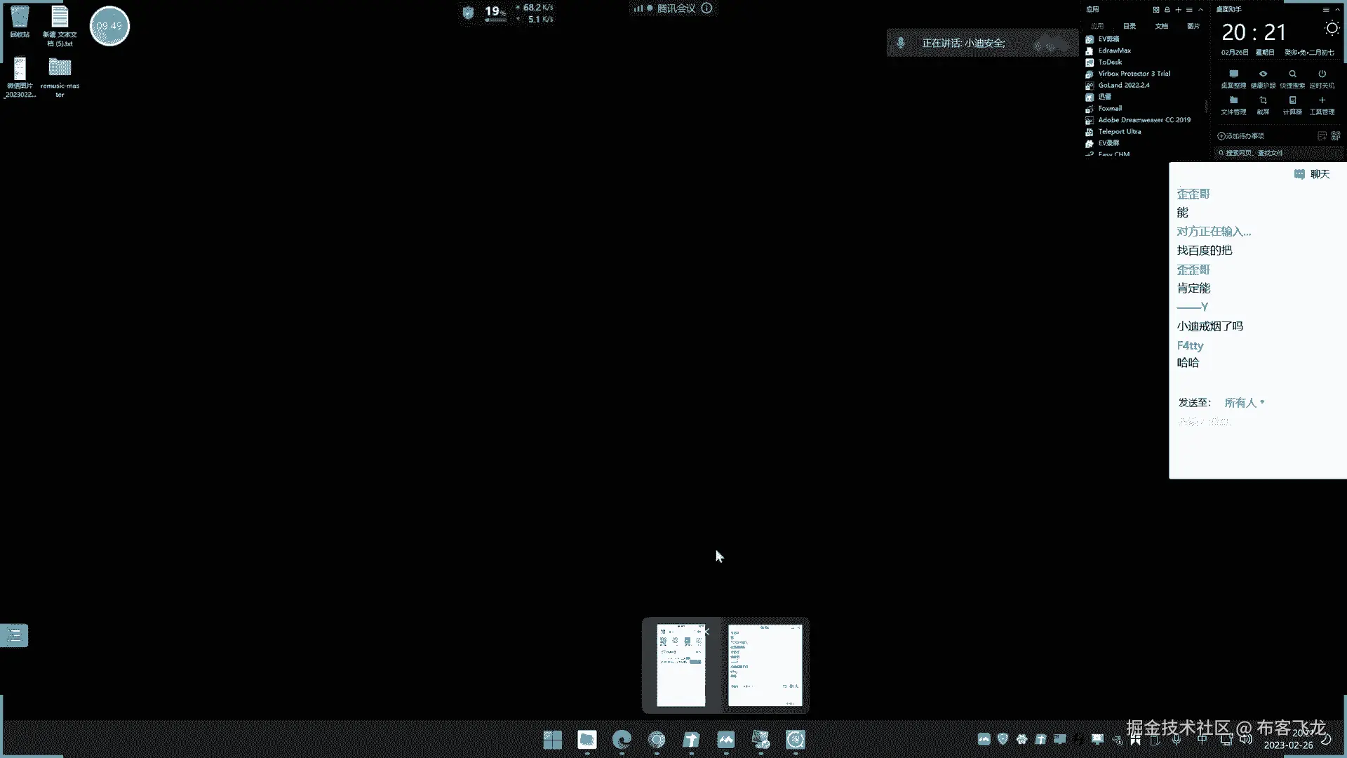Click the 定时关机 scheduled shutdown icon
The width and height of the screenshot is (1347, 758).
tap(1322, 74)
